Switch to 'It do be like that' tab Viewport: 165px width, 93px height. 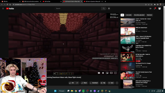[31, 2]
